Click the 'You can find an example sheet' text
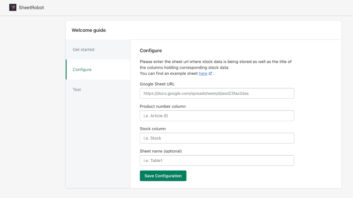Viewport: 353px width, 198px height. pyautogui.click(x=169, y=73)
